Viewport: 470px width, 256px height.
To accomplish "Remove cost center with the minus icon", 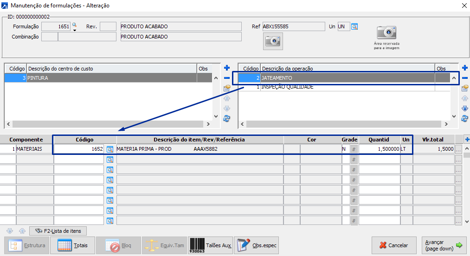I will click(227, 78).
